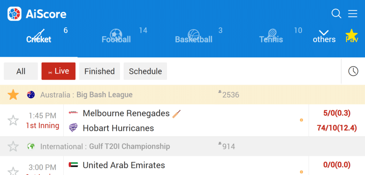Switch to the Football tab
The height and width of the screenshot is (175, 365).
click(x=116, y=36)
